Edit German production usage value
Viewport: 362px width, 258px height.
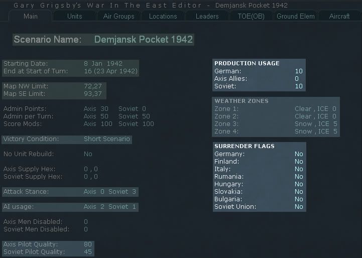[299, 71]
